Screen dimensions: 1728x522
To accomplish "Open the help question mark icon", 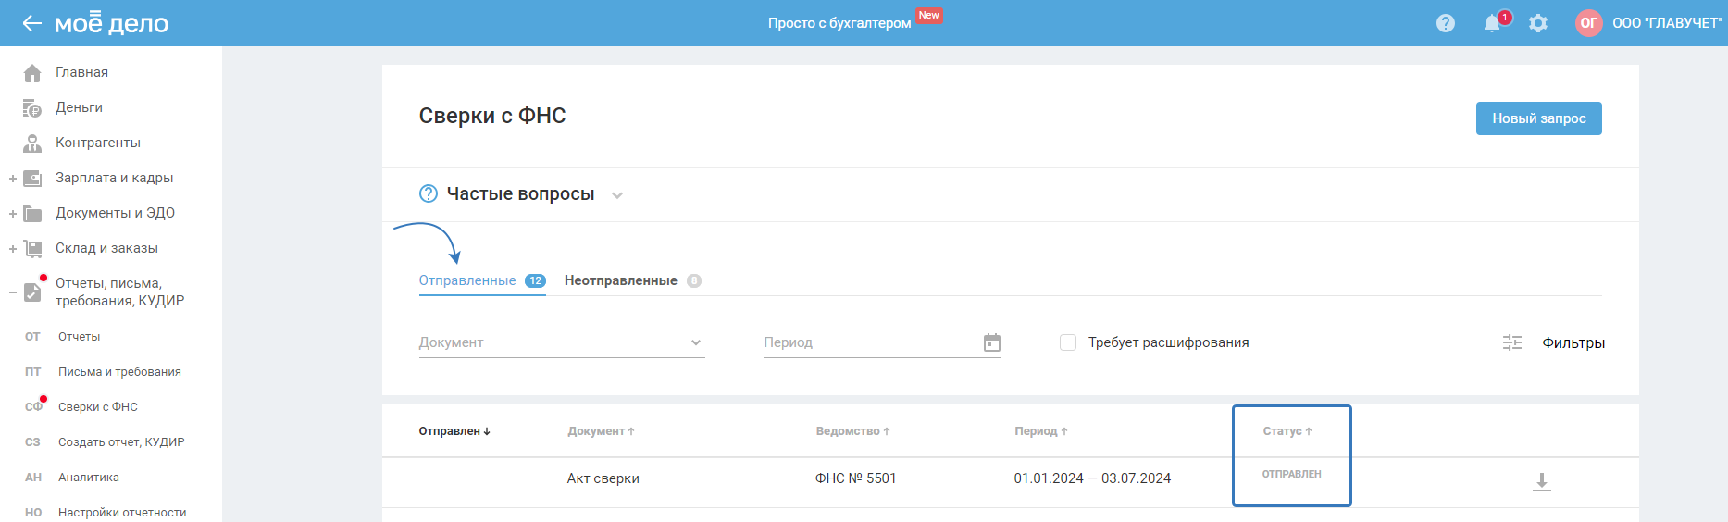I will (x=1446, y=23).
